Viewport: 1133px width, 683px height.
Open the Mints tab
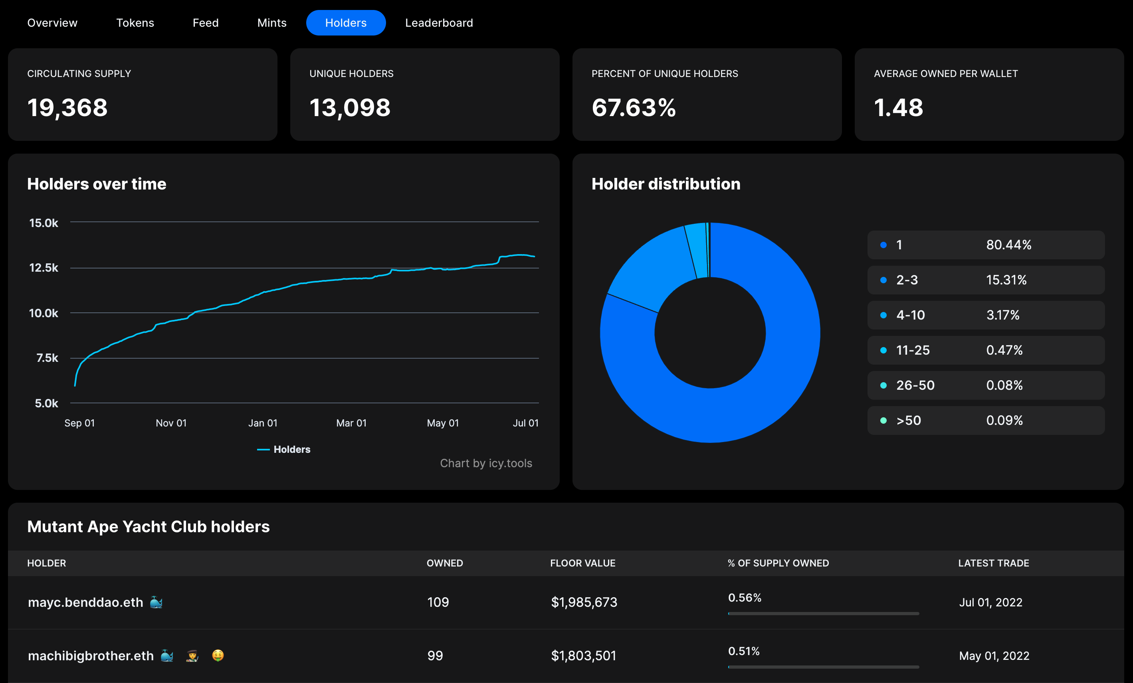tap(272, 23)
